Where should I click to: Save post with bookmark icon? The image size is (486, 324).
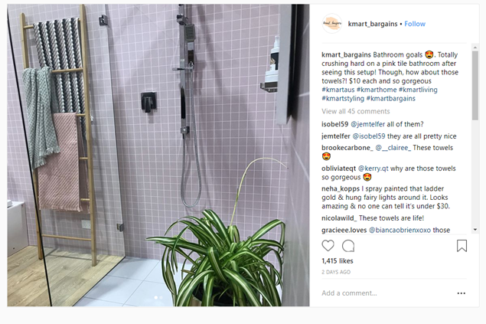point(462,246)
